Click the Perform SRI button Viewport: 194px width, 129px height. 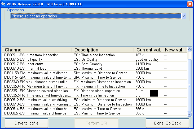point(96,123)
